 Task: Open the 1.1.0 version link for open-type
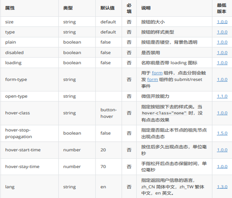222,96
